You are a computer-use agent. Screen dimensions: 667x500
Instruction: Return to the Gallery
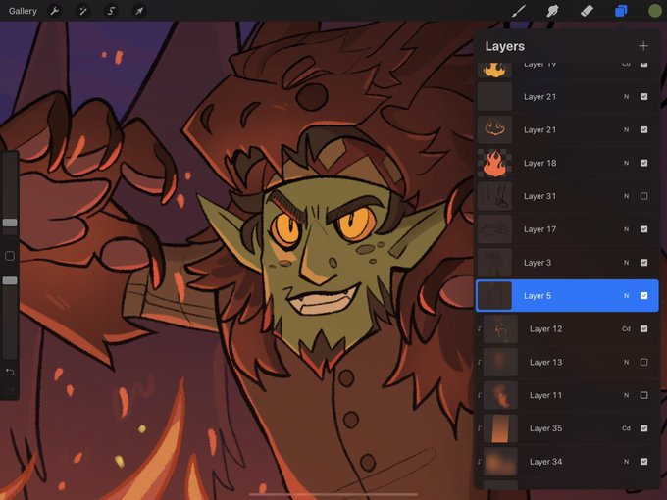click(23, 11)
